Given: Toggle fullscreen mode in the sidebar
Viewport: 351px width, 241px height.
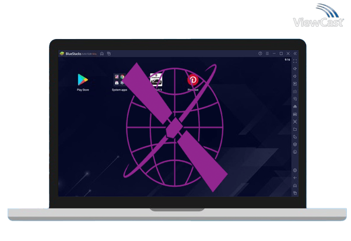Looking at the screenshot, I should [295, 61].
